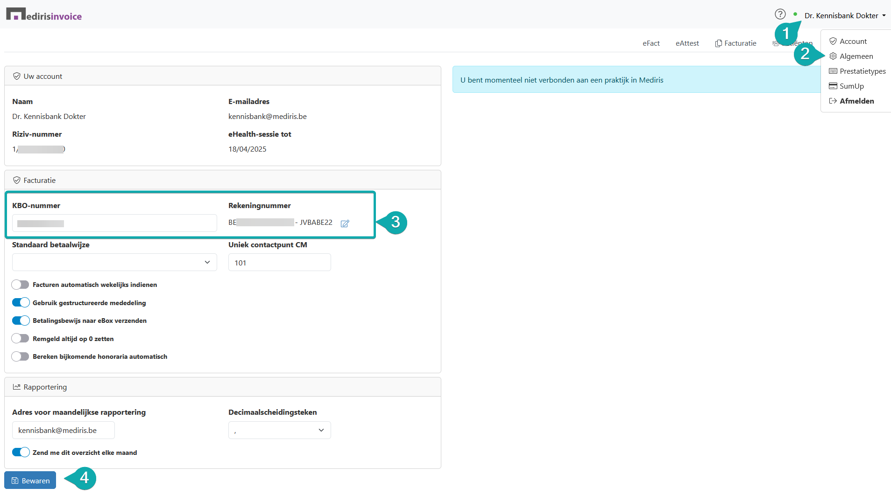Screen dimensions: 891x495
Task: Click the keyboard icon beside Prestatietypes
Action: click(x=833, y=71)
